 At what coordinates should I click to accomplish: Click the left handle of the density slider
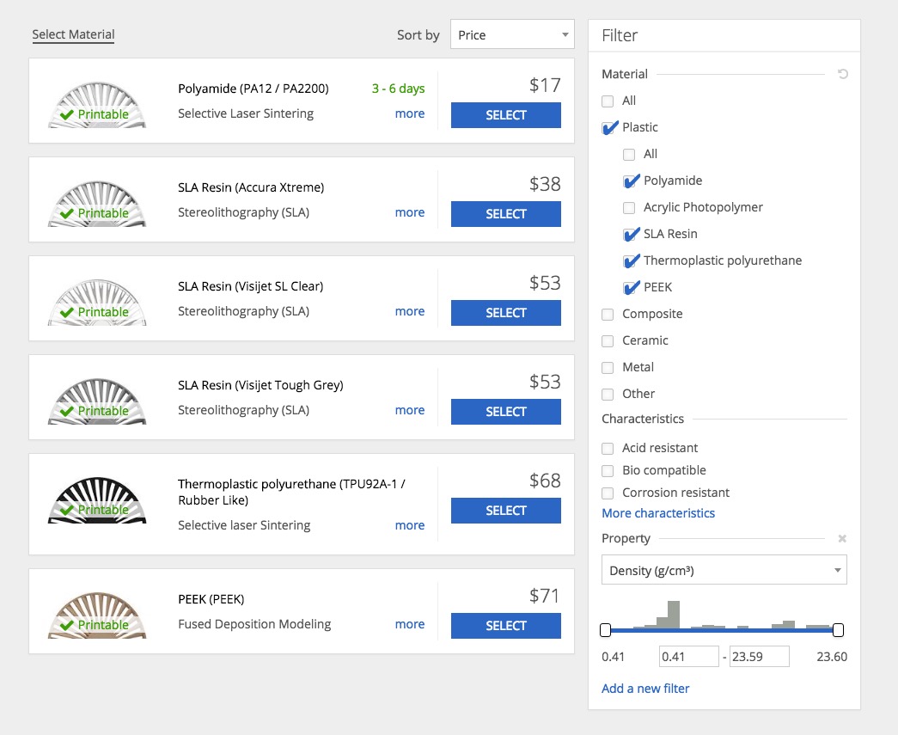606,630
